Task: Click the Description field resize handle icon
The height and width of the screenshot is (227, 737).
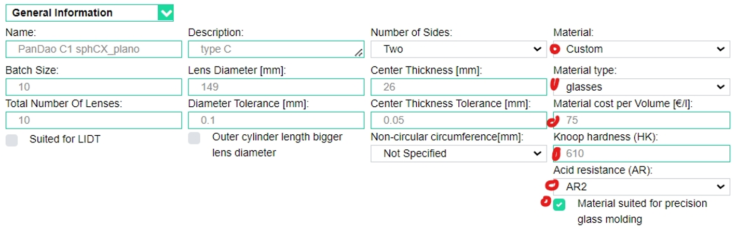Action: tap(359, 53)
